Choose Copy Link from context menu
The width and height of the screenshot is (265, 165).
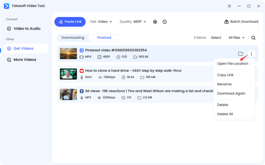coord(225,75)
